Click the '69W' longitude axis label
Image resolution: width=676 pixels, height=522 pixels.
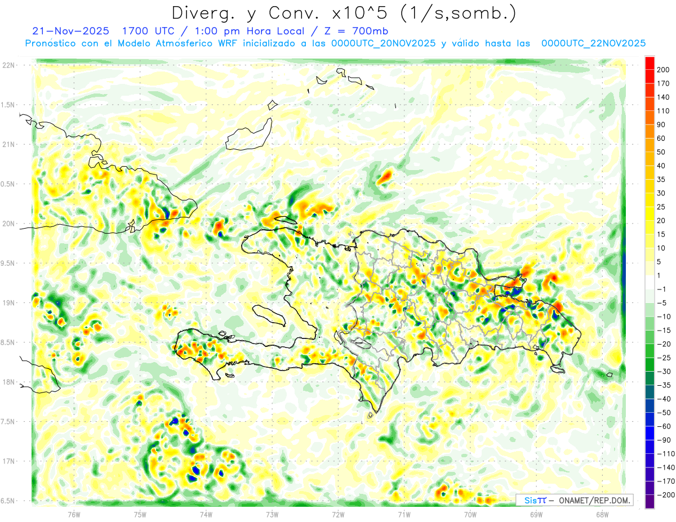(x=536, y=514)
